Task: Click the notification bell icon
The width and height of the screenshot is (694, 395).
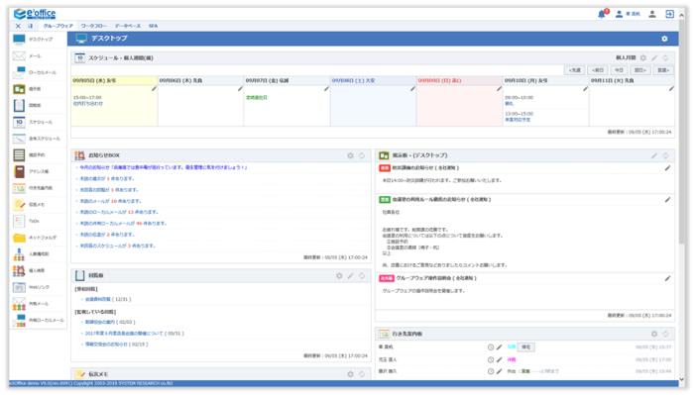Action: 602,14
